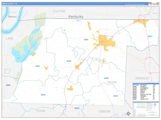Click ZIP code 38257 on the map
This screenshot has width=161, height=120.
(x=150, y=36)
